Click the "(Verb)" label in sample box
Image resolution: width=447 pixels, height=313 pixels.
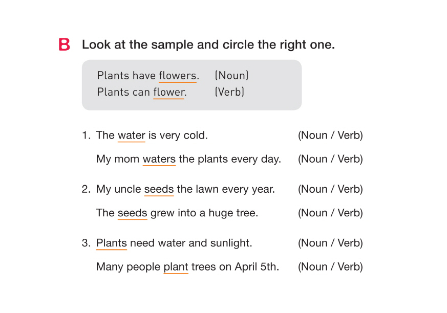[229, 92]
